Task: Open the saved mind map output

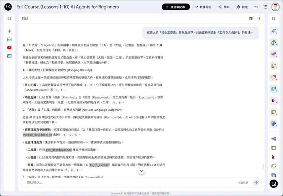Action: [x=273, y=139]
